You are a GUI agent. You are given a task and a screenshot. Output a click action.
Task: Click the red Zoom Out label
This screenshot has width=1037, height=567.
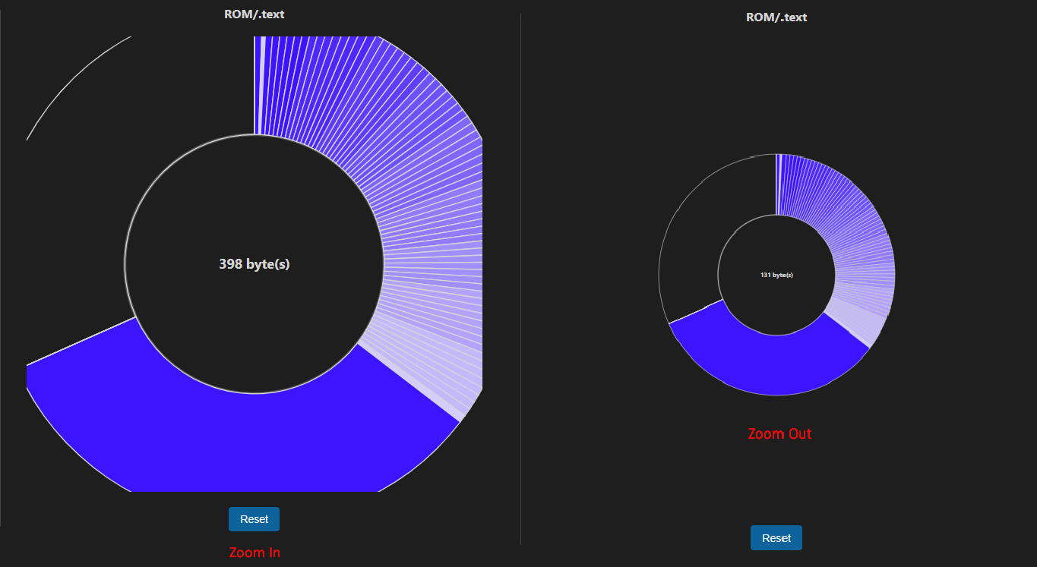[x=779, y=433]
